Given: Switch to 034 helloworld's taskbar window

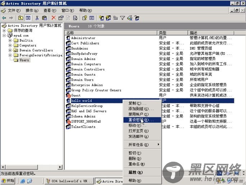Looking at the screenshot, I should 69,181.
